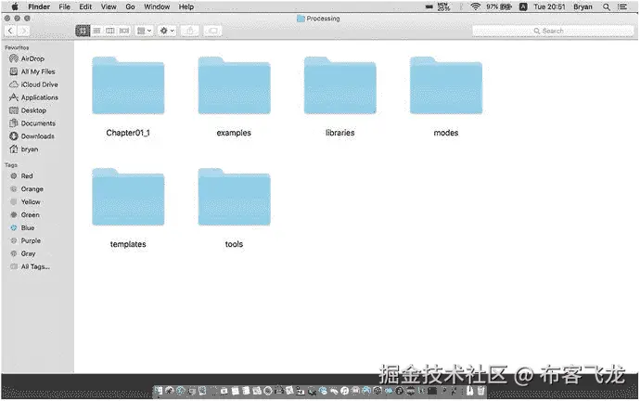Select the modes folder

[446, 85]
